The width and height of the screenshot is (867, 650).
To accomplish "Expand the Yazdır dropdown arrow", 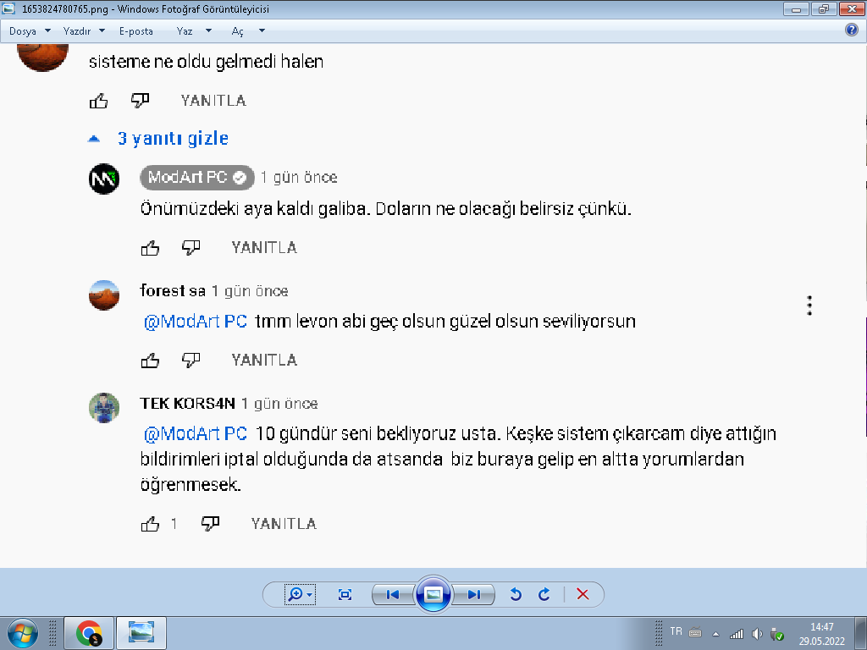I will coord(102,31).
